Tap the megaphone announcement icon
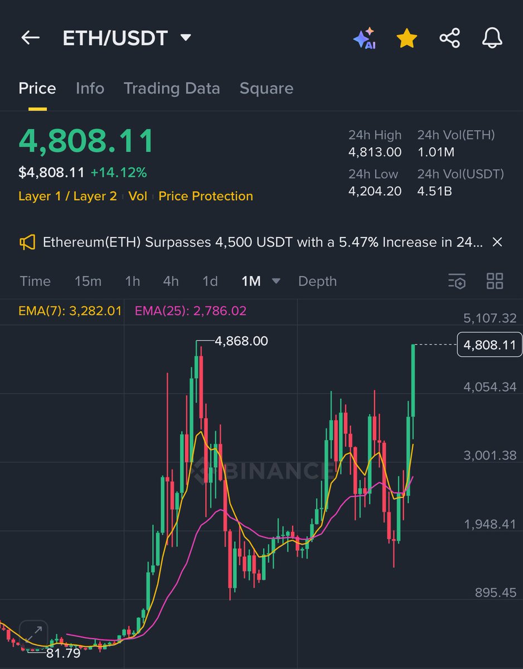The image size is (523, 669). pos(27,242)
